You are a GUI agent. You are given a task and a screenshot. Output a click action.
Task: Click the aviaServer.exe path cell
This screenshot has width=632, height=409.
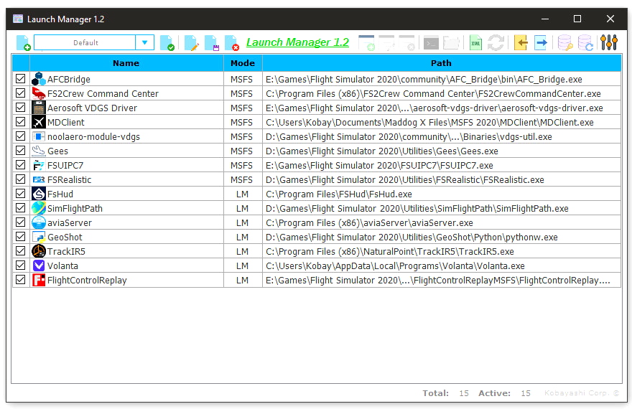[442, 222]
